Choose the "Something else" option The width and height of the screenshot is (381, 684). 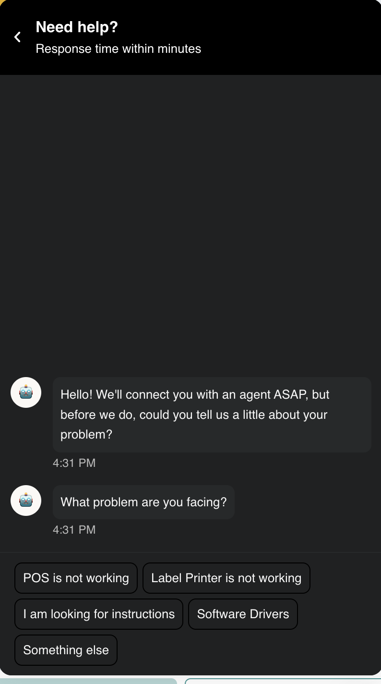pos(66,650)
